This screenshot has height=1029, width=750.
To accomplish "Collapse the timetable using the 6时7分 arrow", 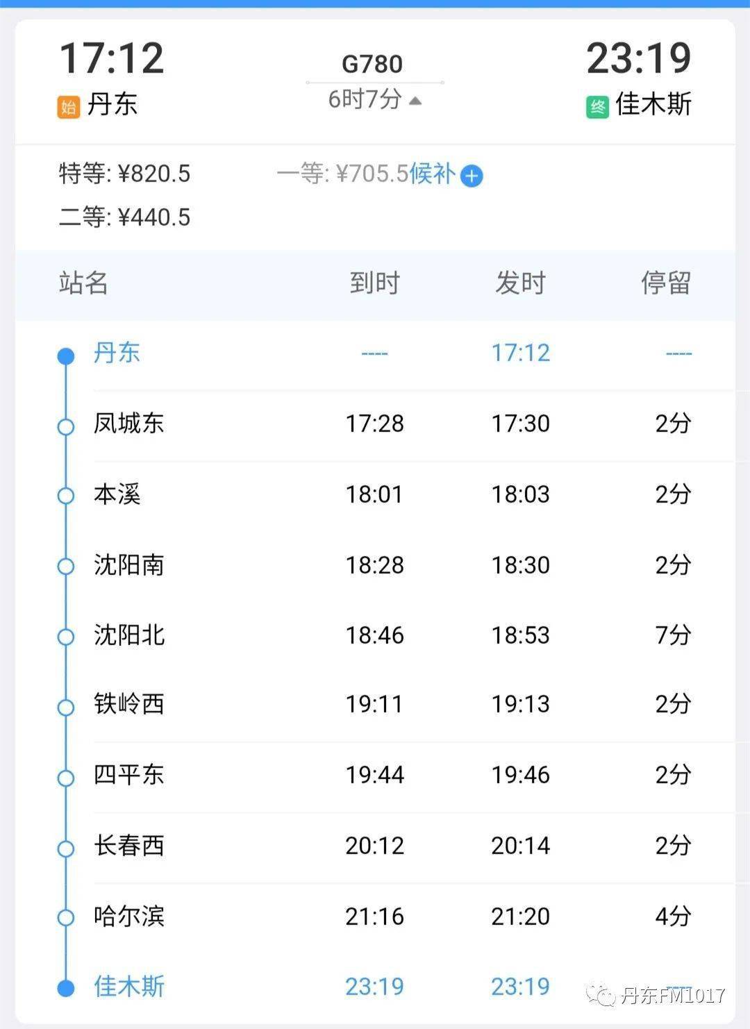I will click(415, 101).
